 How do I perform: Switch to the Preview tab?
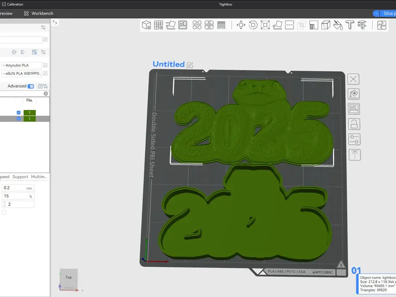tap(6, 13)
